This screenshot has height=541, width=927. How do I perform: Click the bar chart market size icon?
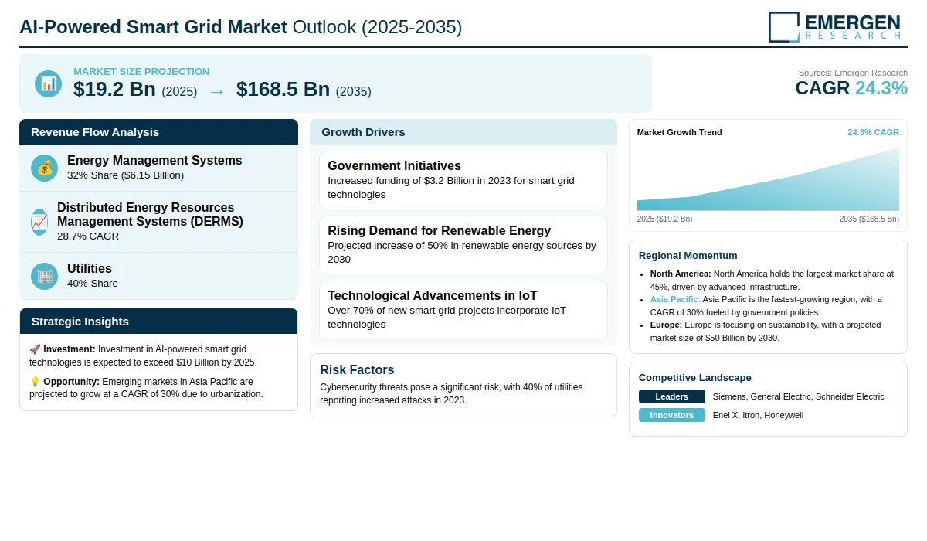(x=48, y=83)
